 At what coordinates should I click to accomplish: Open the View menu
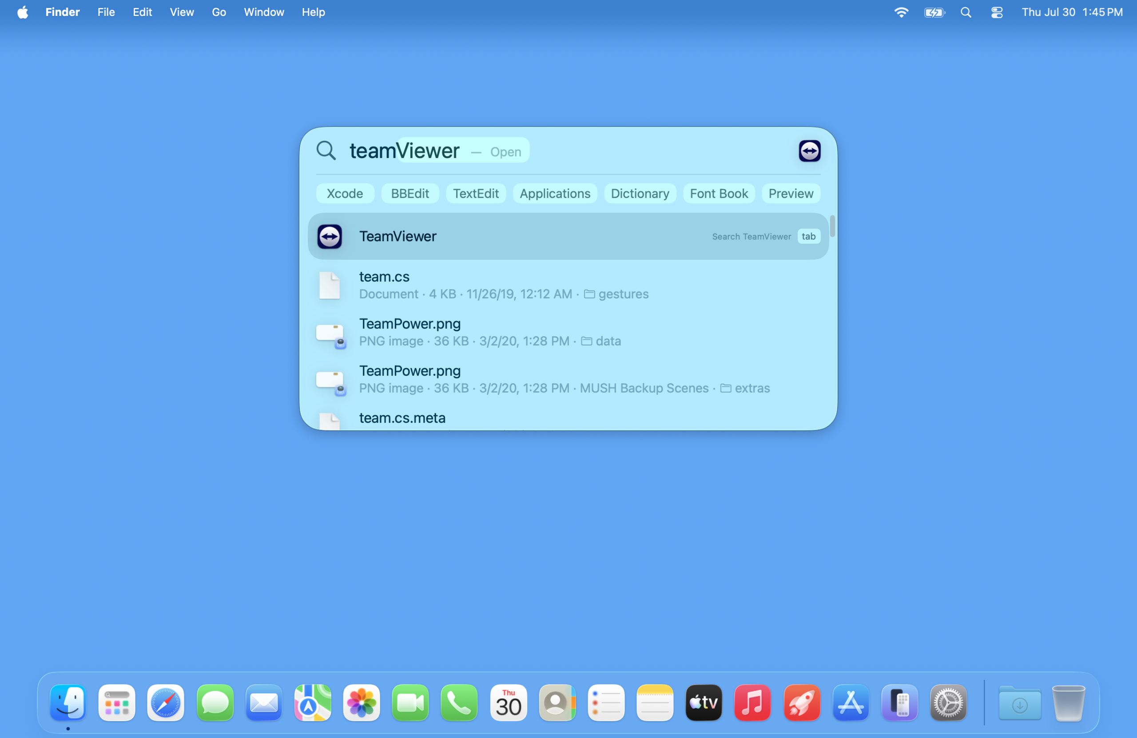tap(182, 12)
